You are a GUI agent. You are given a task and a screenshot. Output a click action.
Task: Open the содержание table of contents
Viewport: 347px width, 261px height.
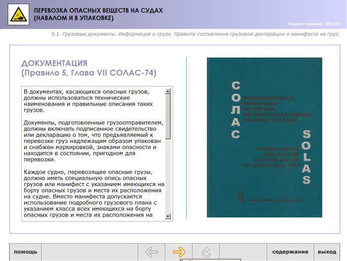click(x=290, y=252)
